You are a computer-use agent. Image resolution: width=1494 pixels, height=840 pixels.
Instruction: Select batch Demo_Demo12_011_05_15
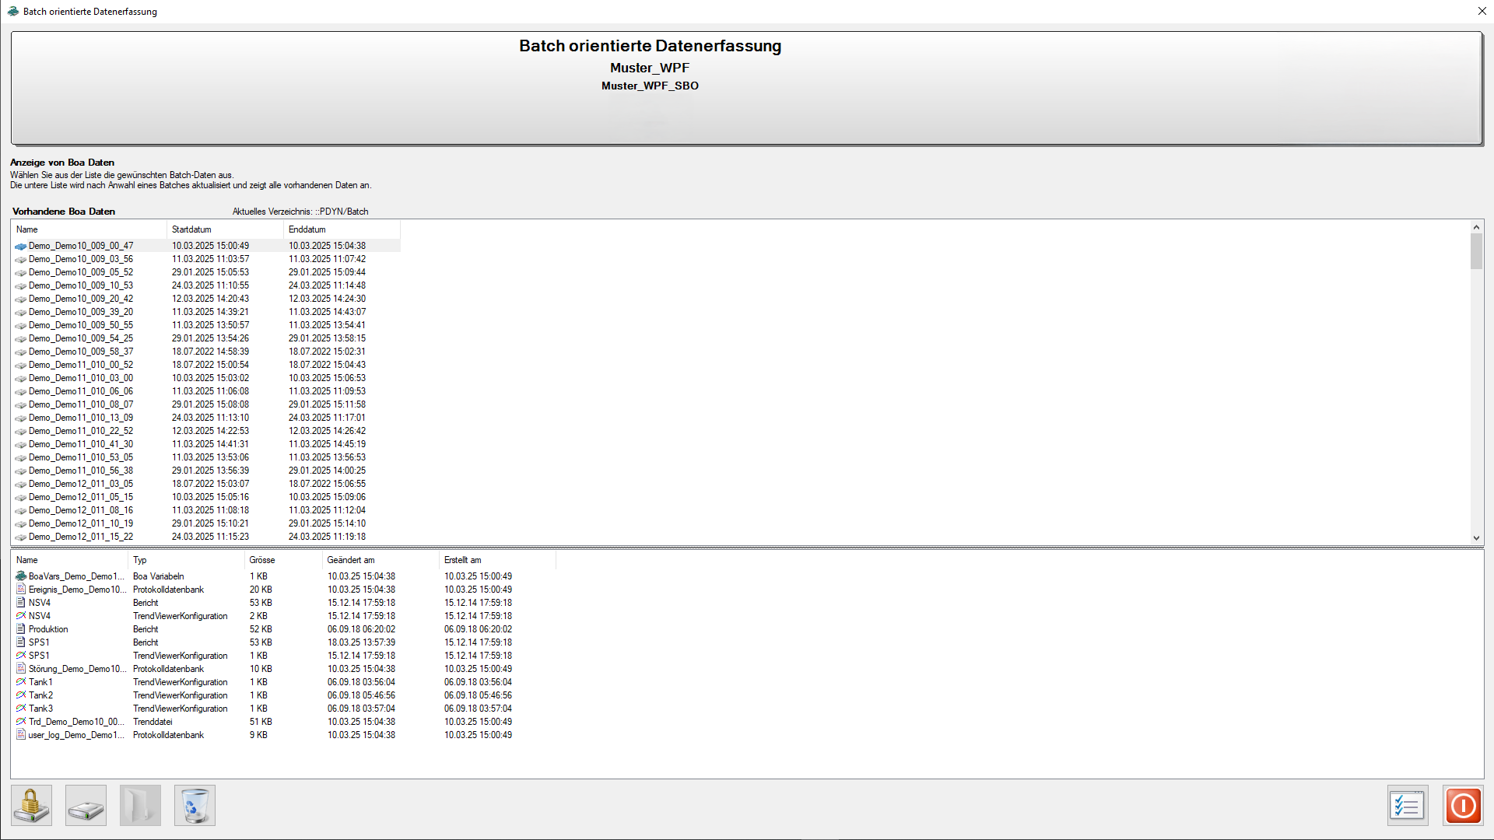click(206, 497)
